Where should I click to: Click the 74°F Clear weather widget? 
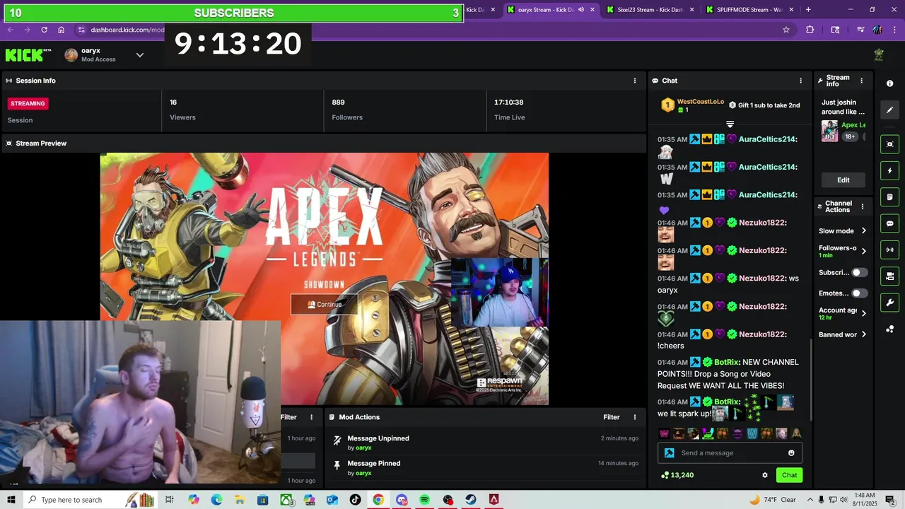pos(772,500)
